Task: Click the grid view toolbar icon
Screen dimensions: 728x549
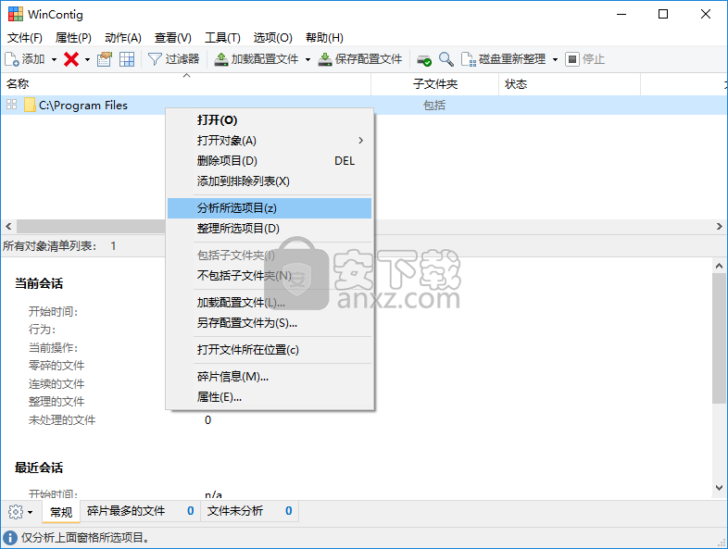Action: 127,59
